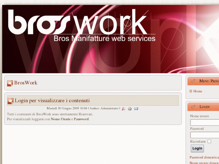
Task: Click the bold 'Nome Utente' text in article
Action: pos(61,119)
